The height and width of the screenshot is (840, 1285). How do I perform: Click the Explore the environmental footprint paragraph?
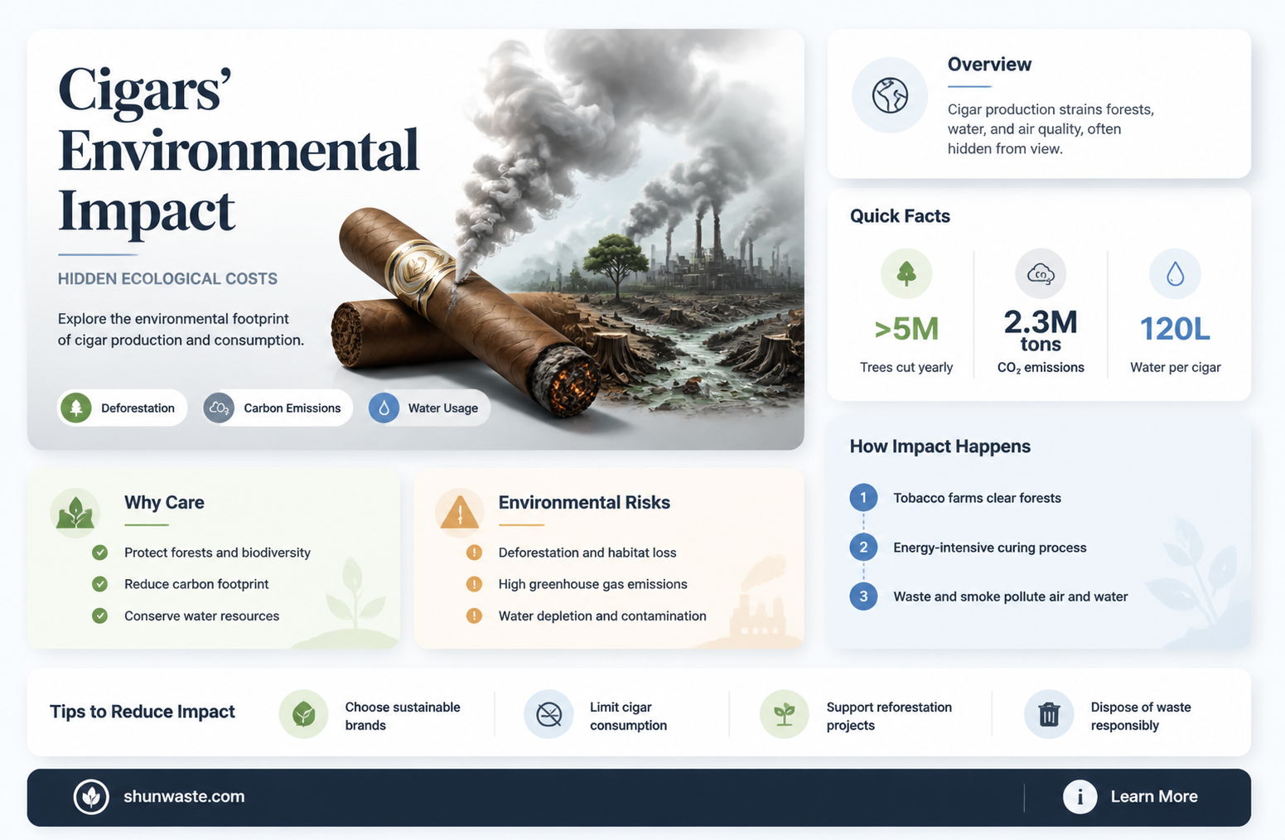click(181, 330)
